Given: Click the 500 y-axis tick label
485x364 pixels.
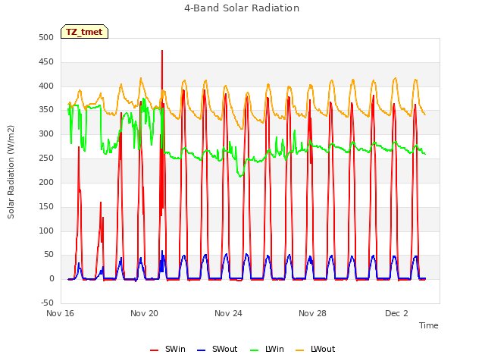Looking at the screenshot, I should (46, 38).
